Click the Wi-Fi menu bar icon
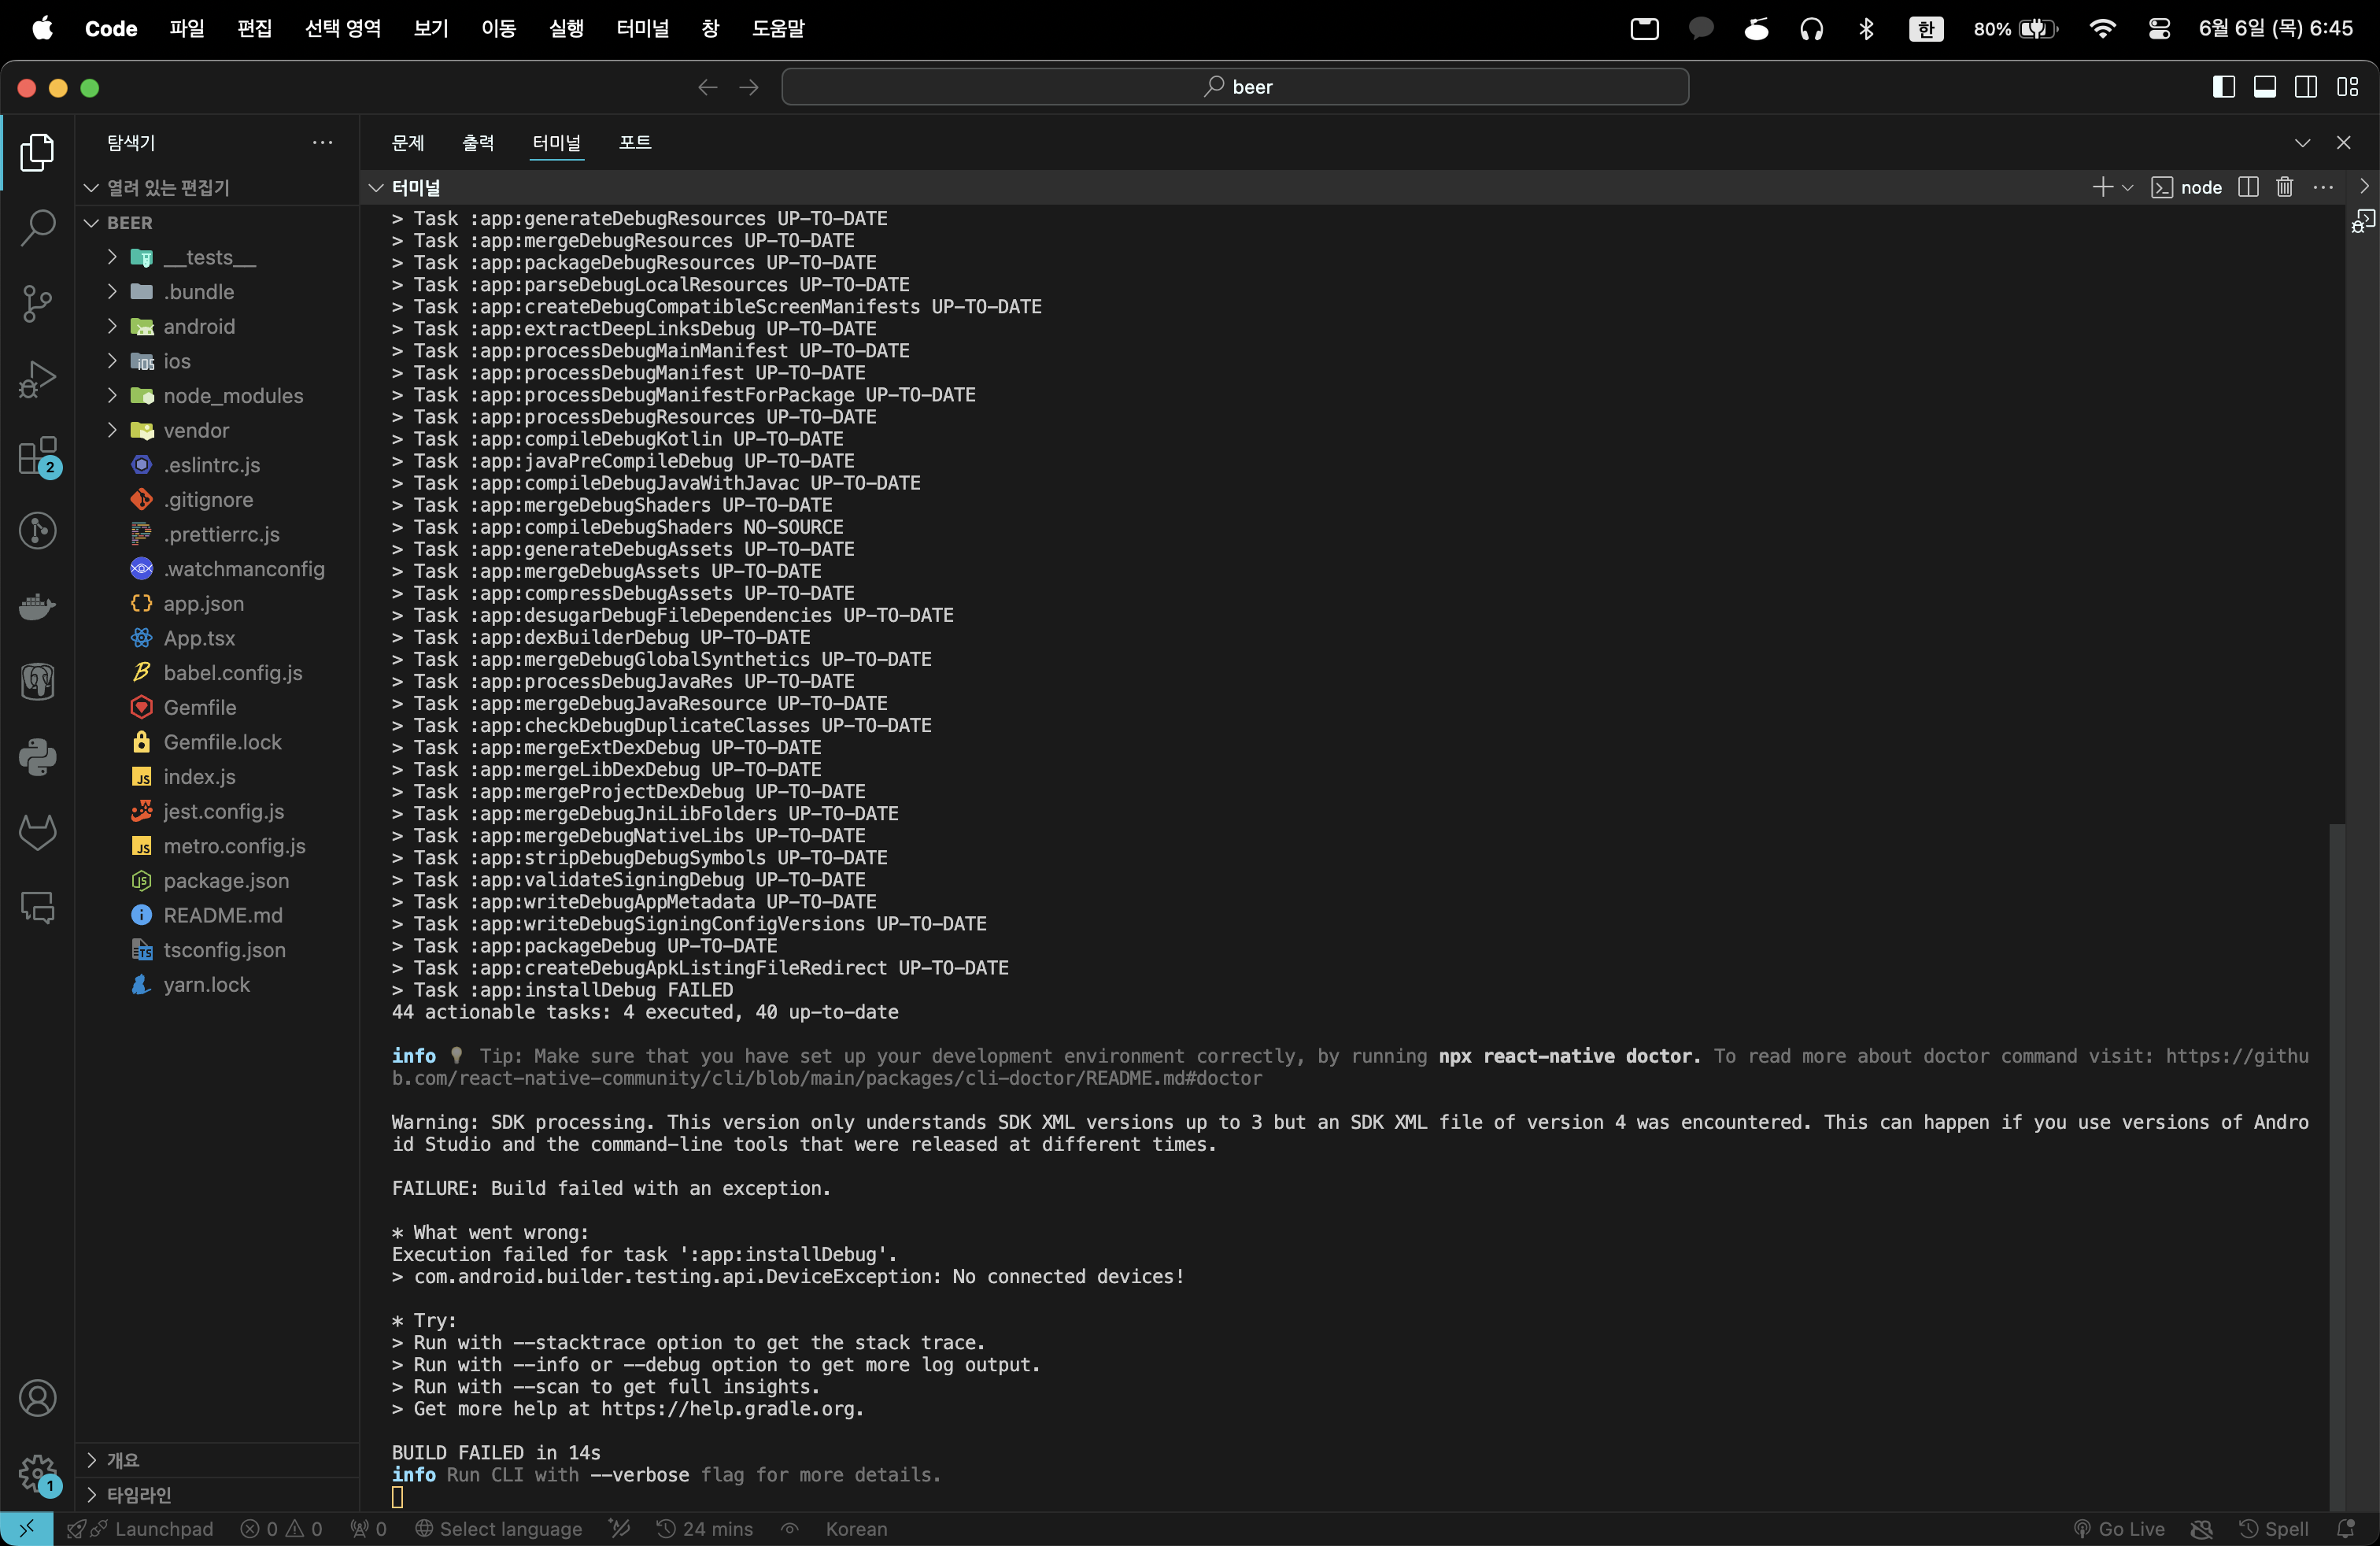Screen dimensions: 2380x1546 2102,28
